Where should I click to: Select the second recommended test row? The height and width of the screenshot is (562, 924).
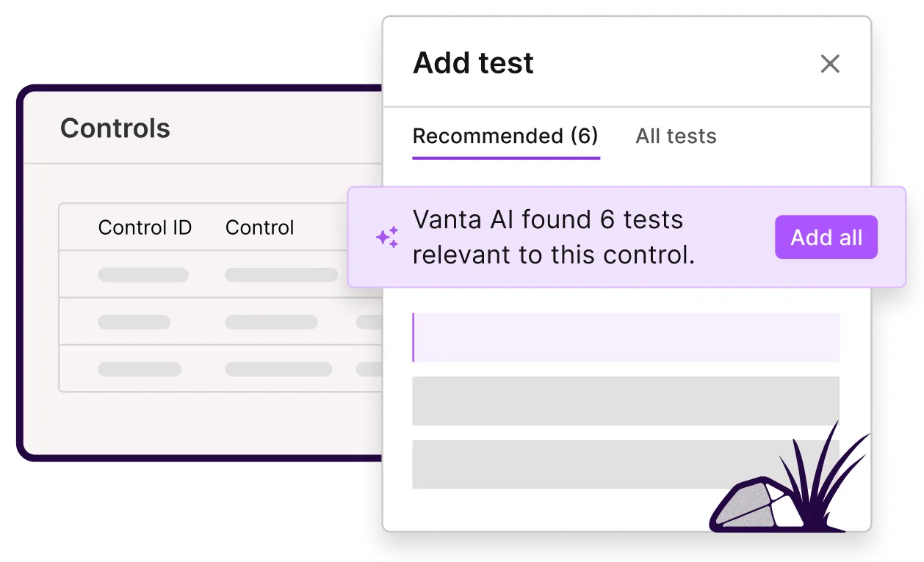[625, 401]
